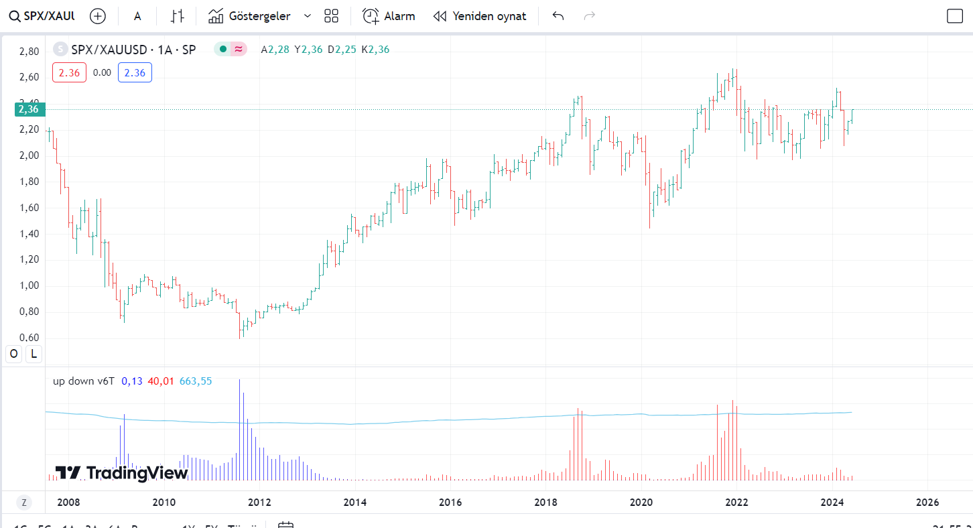Open the Göstergeler indicators panel
Screen dimensions: 973x528
pos(249,16)
